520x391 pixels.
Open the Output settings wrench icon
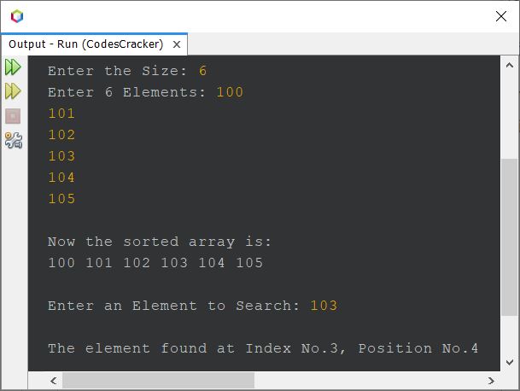[x=14, y=140]
